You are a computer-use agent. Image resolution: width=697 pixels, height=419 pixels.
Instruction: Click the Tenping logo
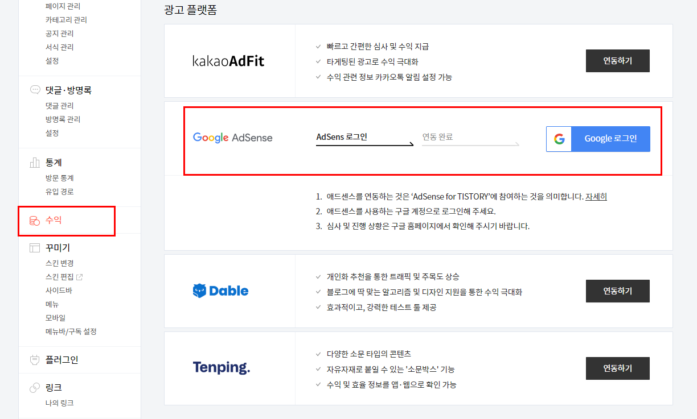(222, 368)
